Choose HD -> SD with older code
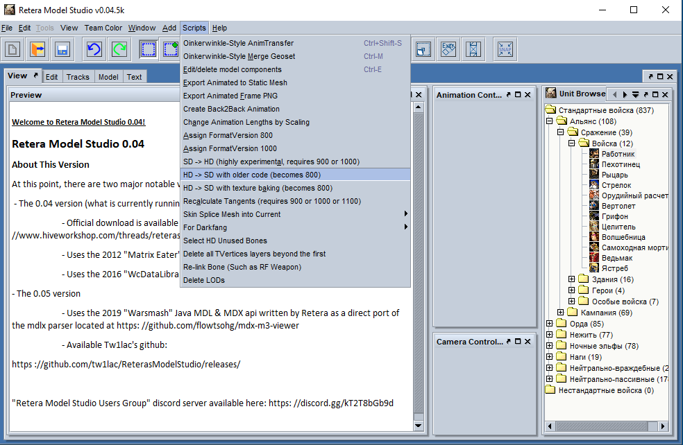 point(295,175)
